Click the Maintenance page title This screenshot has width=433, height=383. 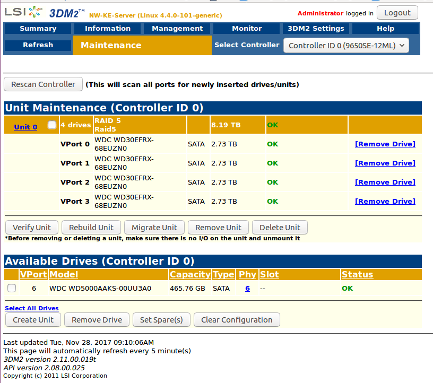111,45
